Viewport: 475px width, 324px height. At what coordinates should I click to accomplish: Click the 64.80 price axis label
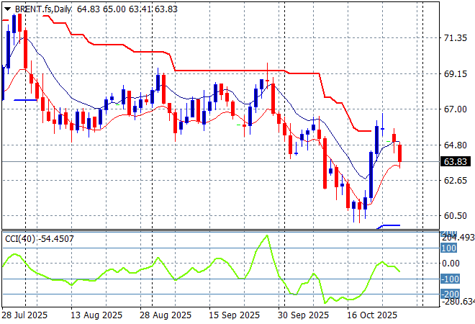tap(456, 145)
